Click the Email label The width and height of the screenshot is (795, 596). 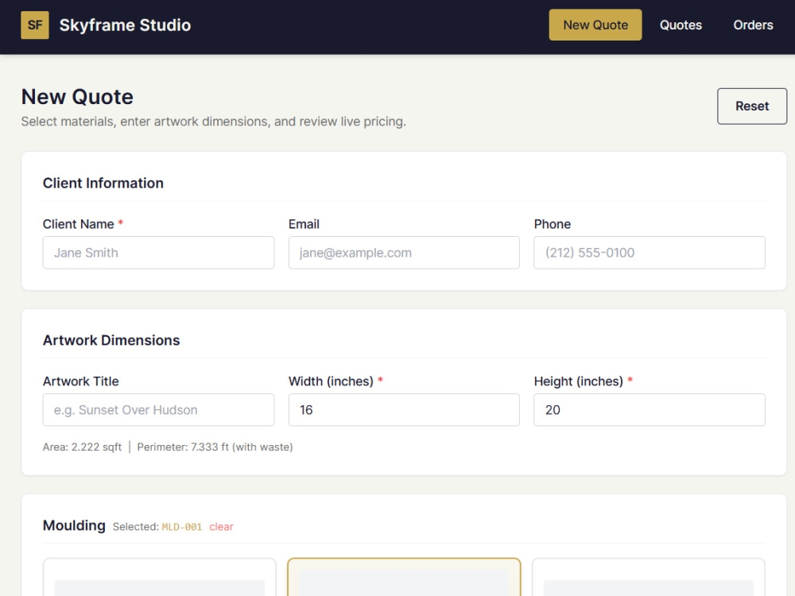coord(304,224)
